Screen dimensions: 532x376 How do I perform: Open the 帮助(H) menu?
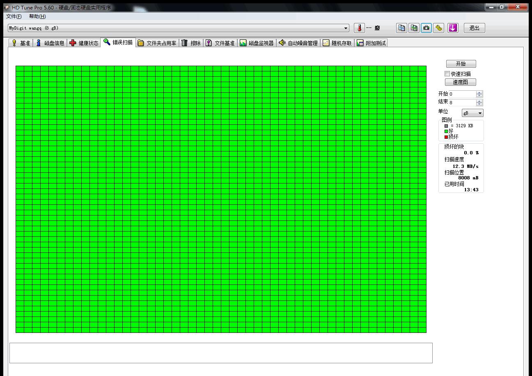pos(37,16)
